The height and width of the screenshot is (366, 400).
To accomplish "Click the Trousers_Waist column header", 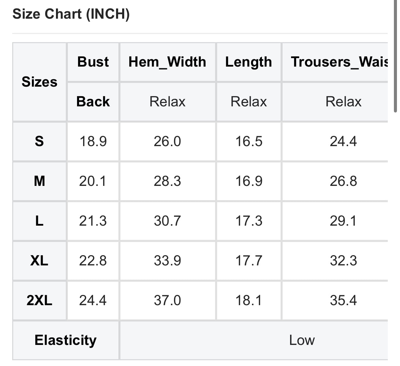I will pyautogui.click(x=339, y=62).
